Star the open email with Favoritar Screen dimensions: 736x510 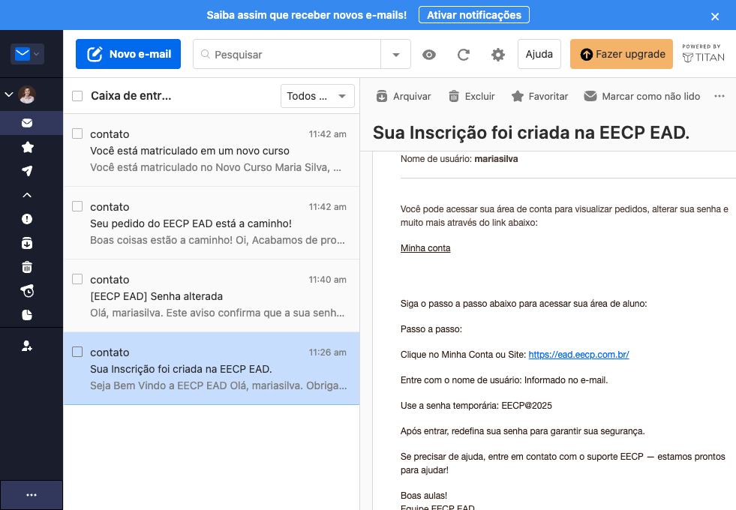coord(539,96)
